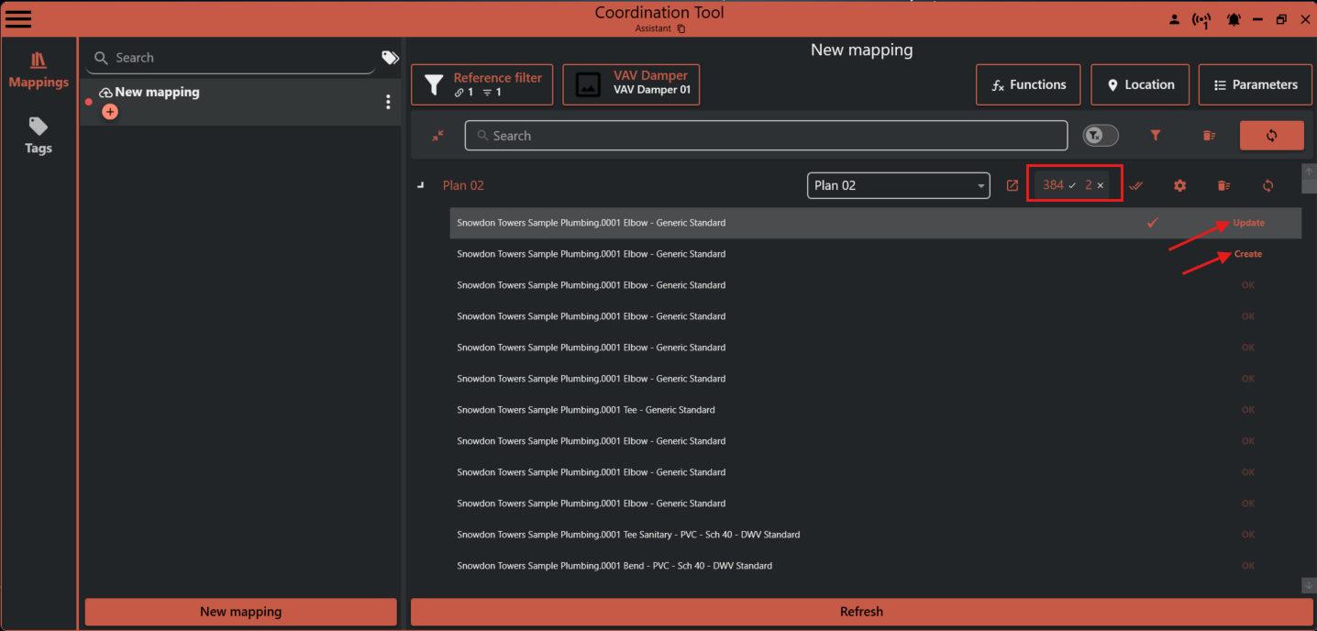Open the settings gear on the Plan 02 row
This screenshot has width=1317, height=631.
tap(1179, 185)
